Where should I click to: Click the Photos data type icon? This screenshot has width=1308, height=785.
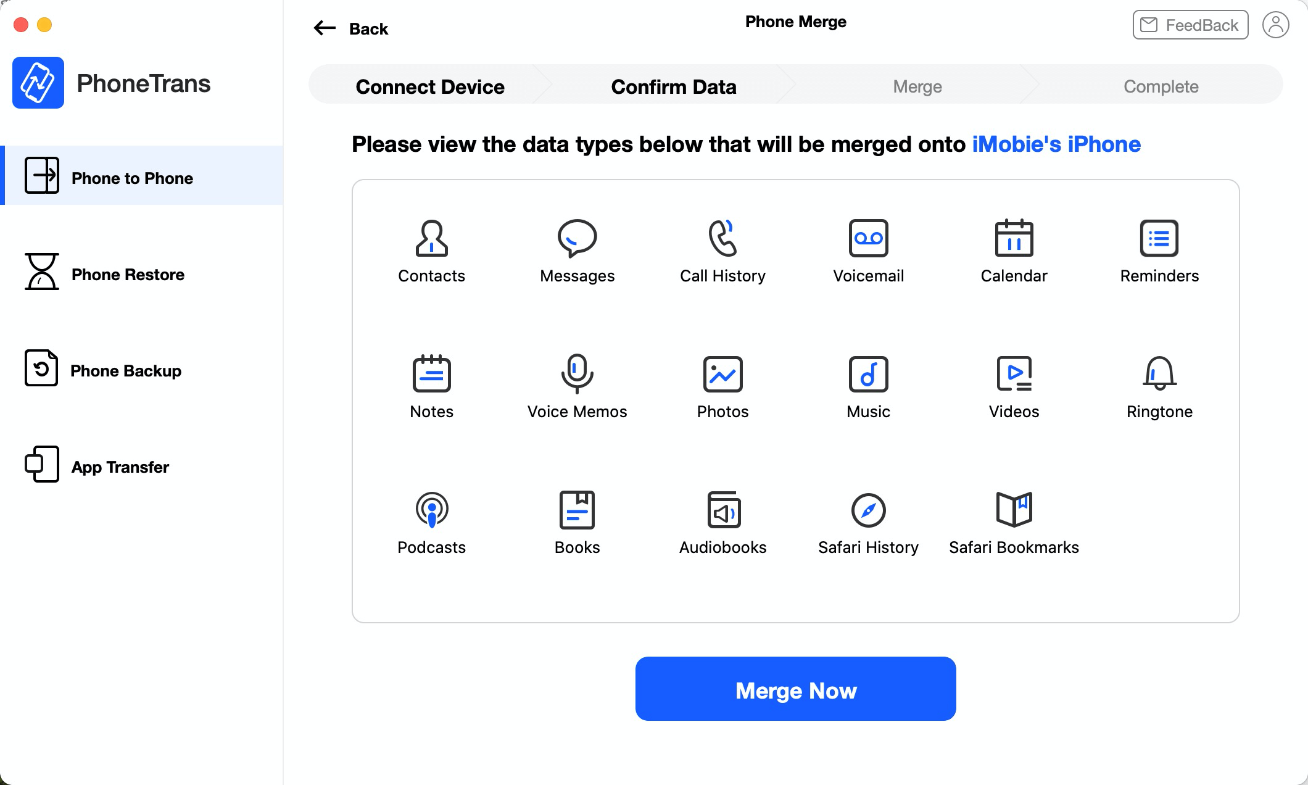point(722,374)
